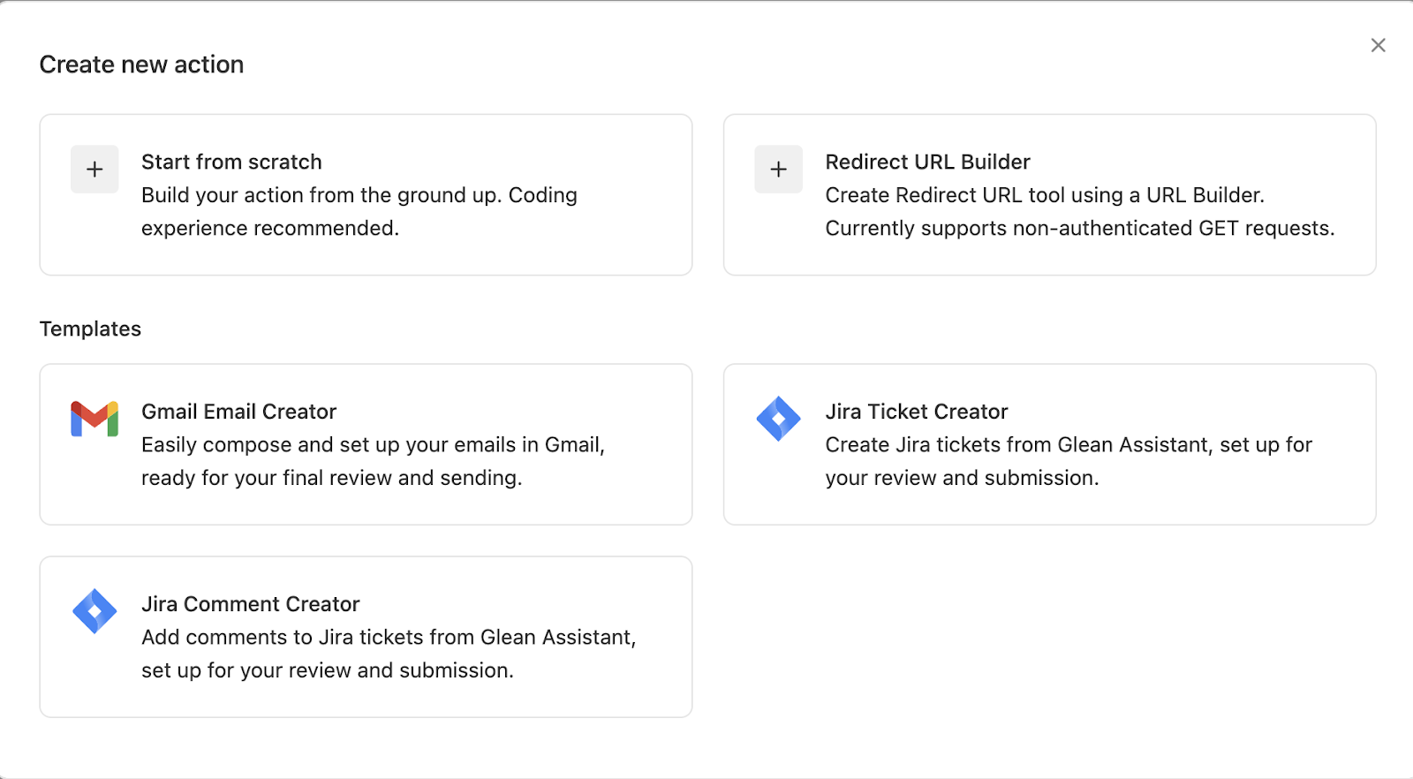1413x779 pixels.
Task: Choose the Redirect URL Builder option
Action: pos(1050,194)
